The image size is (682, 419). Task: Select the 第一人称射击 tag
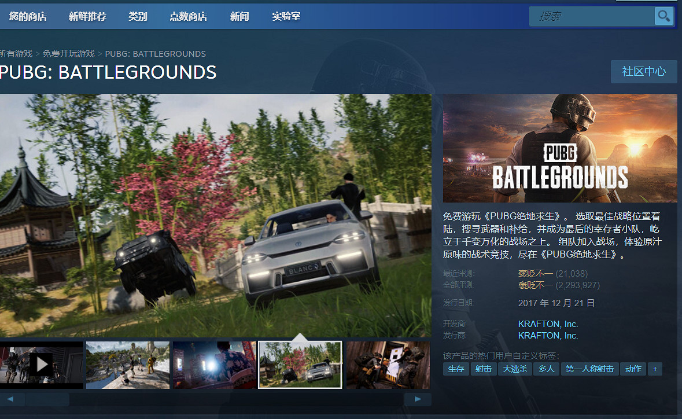(x=589, y=369)
